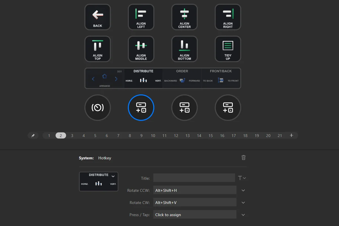Screen dimensions: 339x226
Task: Expand the Rotate CW options chevron
Action: coord(243,203)
